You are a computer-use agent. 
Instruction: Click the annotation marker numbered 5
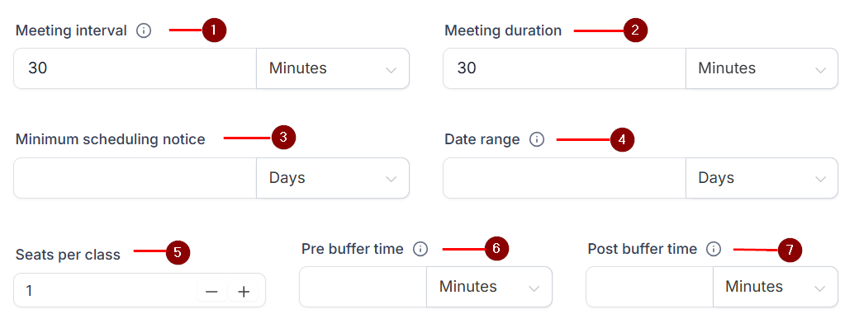pyautogui.click(x=178, y=252)
